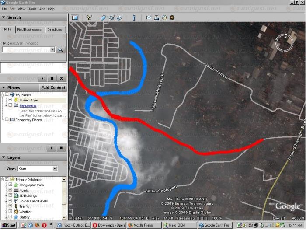
Task: Click the Sightseeing folder link
Action: [x=28, y=105]
